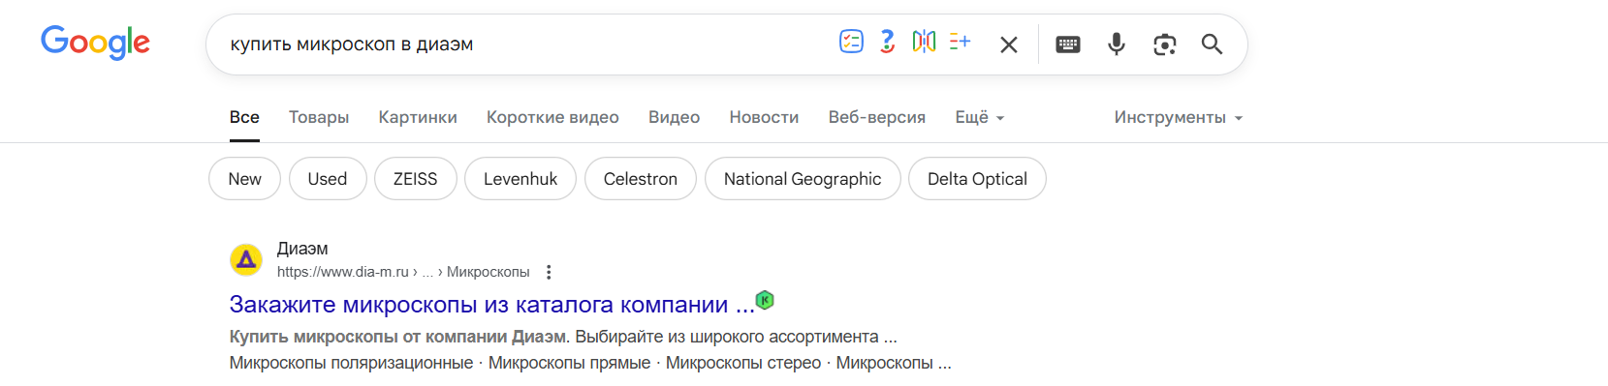Open the on-screen keyboard icon
The image size is (1608, 386).
(1068, 45)
